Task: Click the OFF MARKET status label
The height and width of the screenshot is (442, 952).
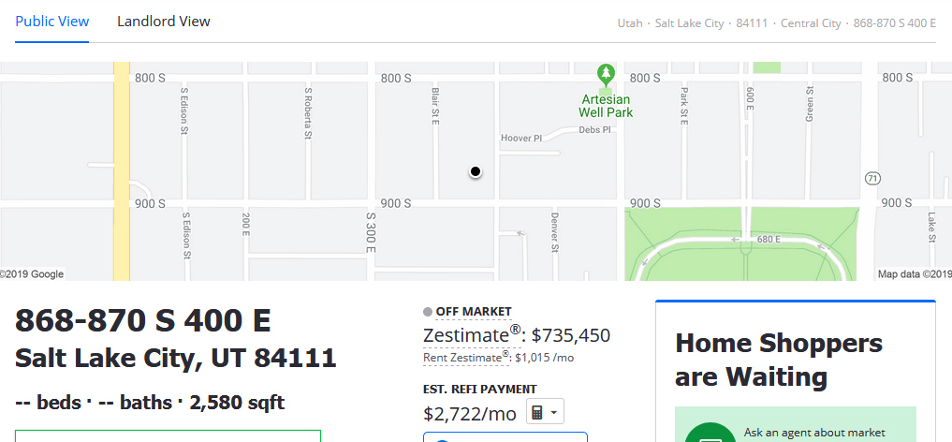Action: click(x=474, y=312)
